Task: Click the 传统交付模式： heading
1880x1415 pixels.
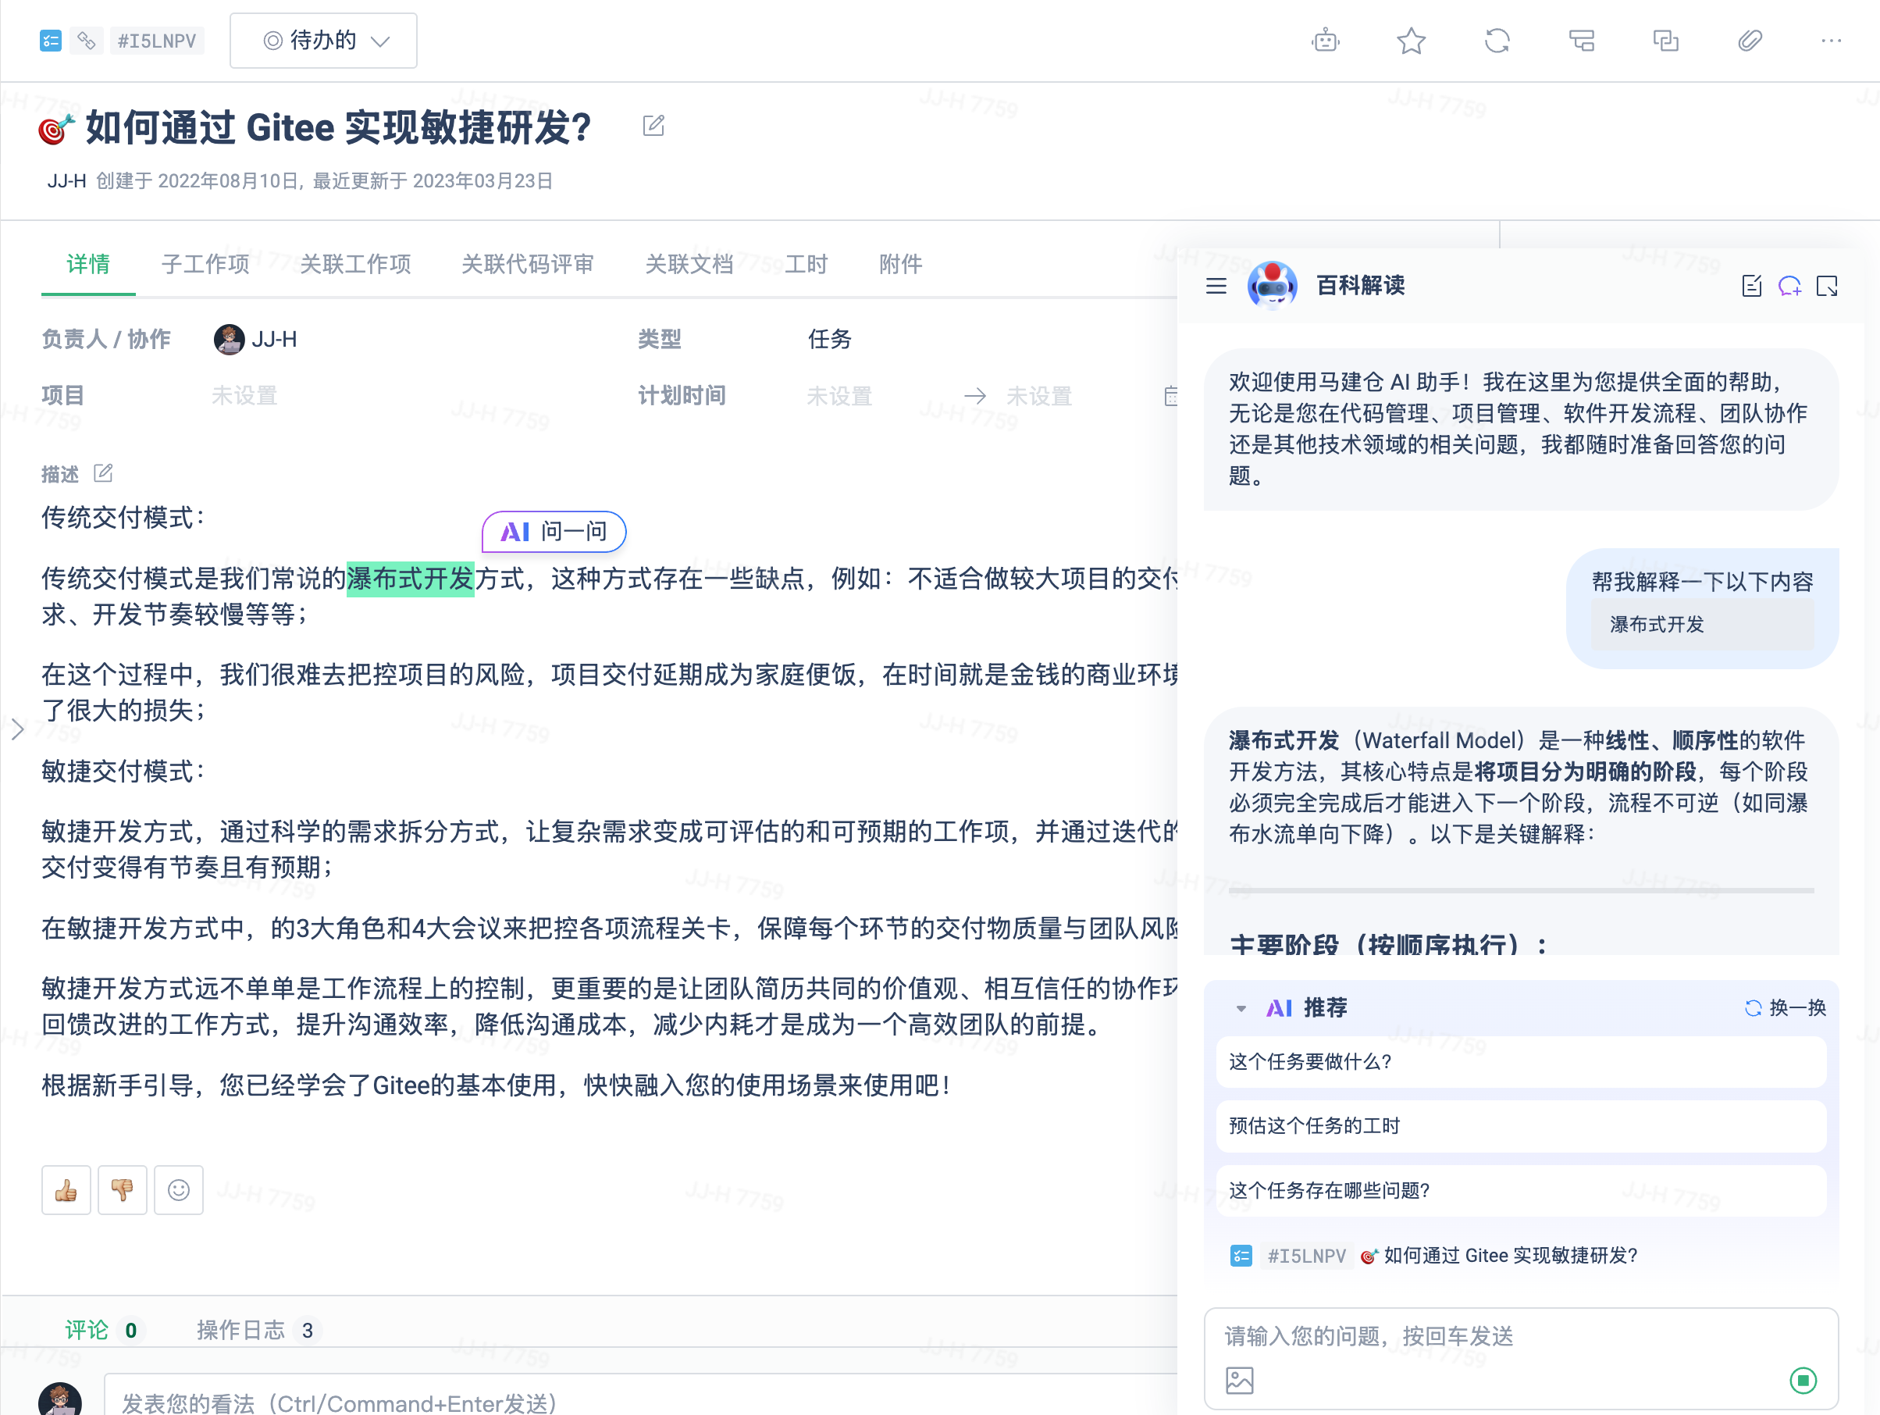Action: (124, 518)
